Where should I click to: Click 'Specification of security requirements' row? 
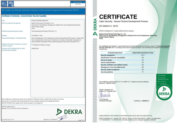tap(128, 58)
